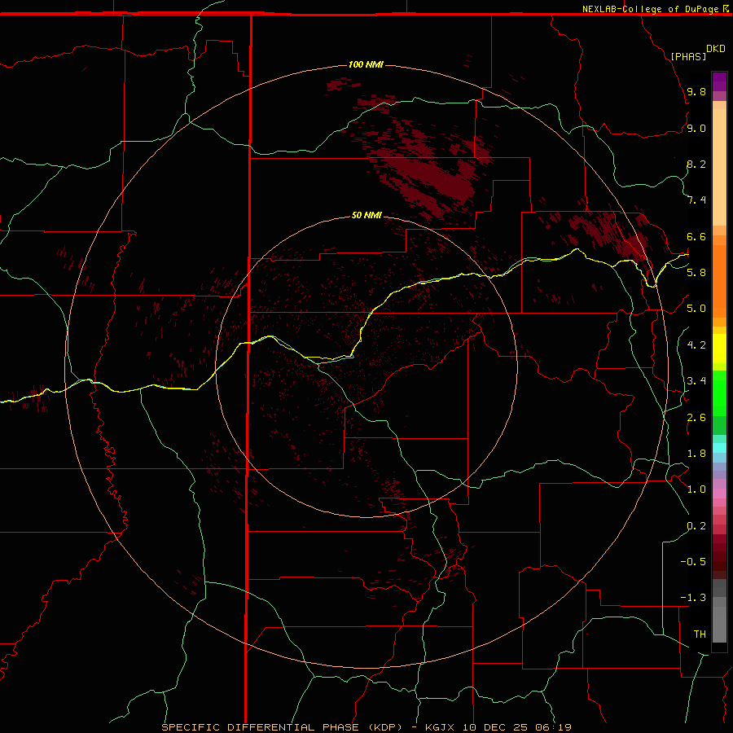Click the KGJX radar site identifier
This screenshot has width=733, height=733.
(x=441, y=727)
